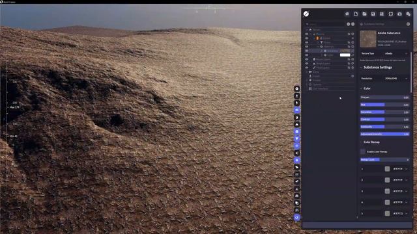417x234 pixels.
Task: Expand remap color row 3 chevron
Action: pos(407,191)
